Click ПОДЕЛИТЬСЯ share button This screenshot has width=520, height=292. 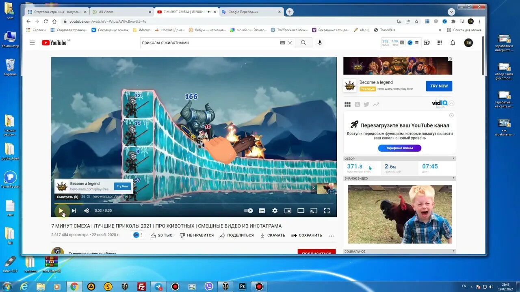pyautogui.click(x=236, y=235)
